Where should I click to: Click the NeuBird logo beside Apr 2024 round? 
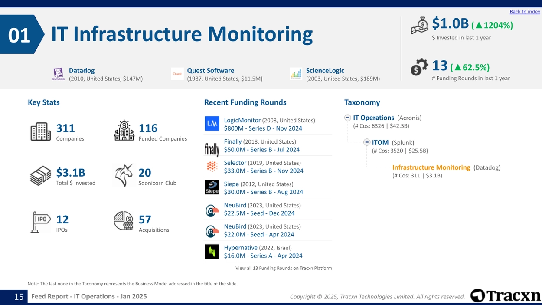pos(212,232)
